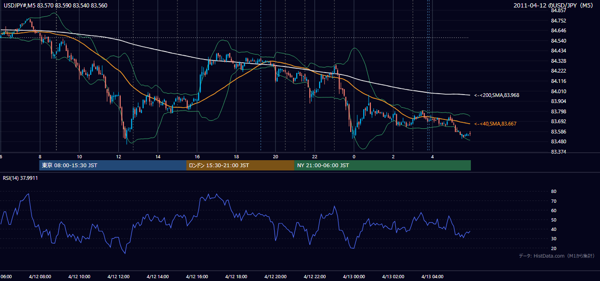Click the 84.328 price axis label
Viewport: 600px width, 281px height.
click(x=558, y=61)
